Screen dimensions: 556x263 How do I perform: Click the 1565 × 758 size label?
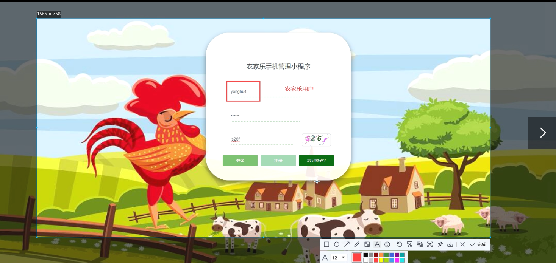click(48, 14)
